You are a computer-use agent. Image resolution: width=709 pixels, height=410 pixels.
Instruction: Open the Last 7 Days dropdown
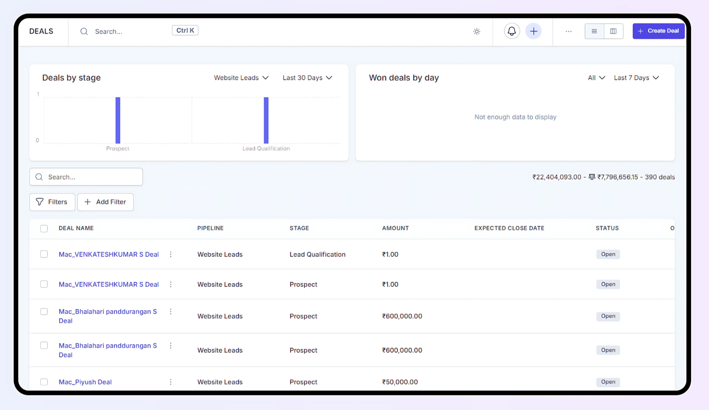636,78
